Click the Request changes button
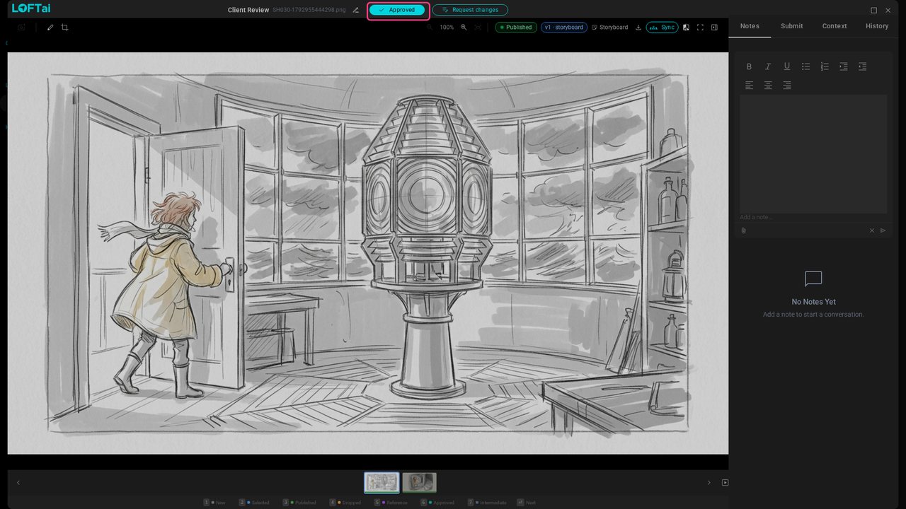Screen dimensions: 906x509 [470, 10]
